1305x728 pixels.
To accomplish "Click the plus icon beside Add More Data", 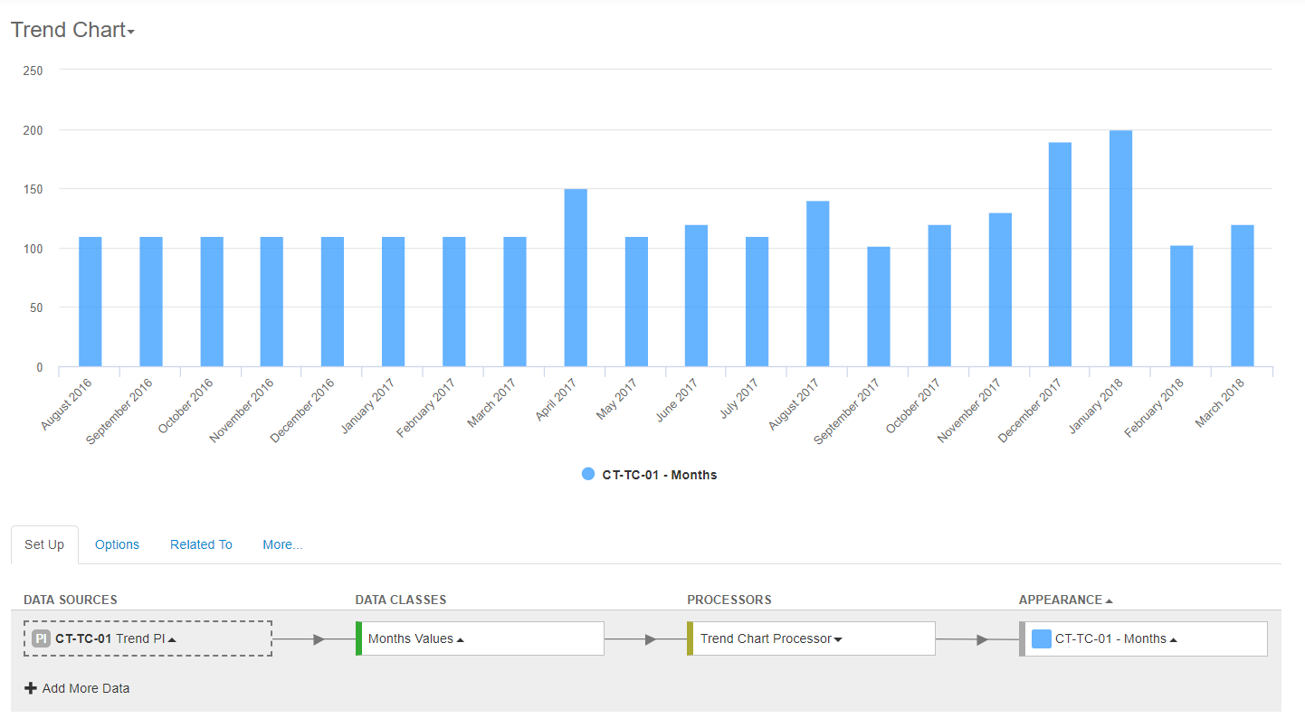I will (31, 688).
